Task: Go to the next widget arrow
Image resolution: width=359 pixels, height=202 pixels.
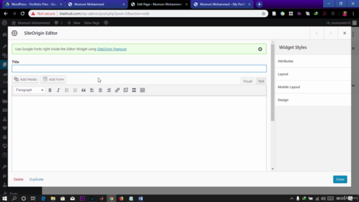Action: click(x=330, y=33)
